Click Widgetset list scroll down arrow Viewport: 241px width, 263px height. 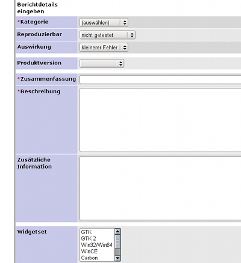pyautogui.click(x=117, y=258)
